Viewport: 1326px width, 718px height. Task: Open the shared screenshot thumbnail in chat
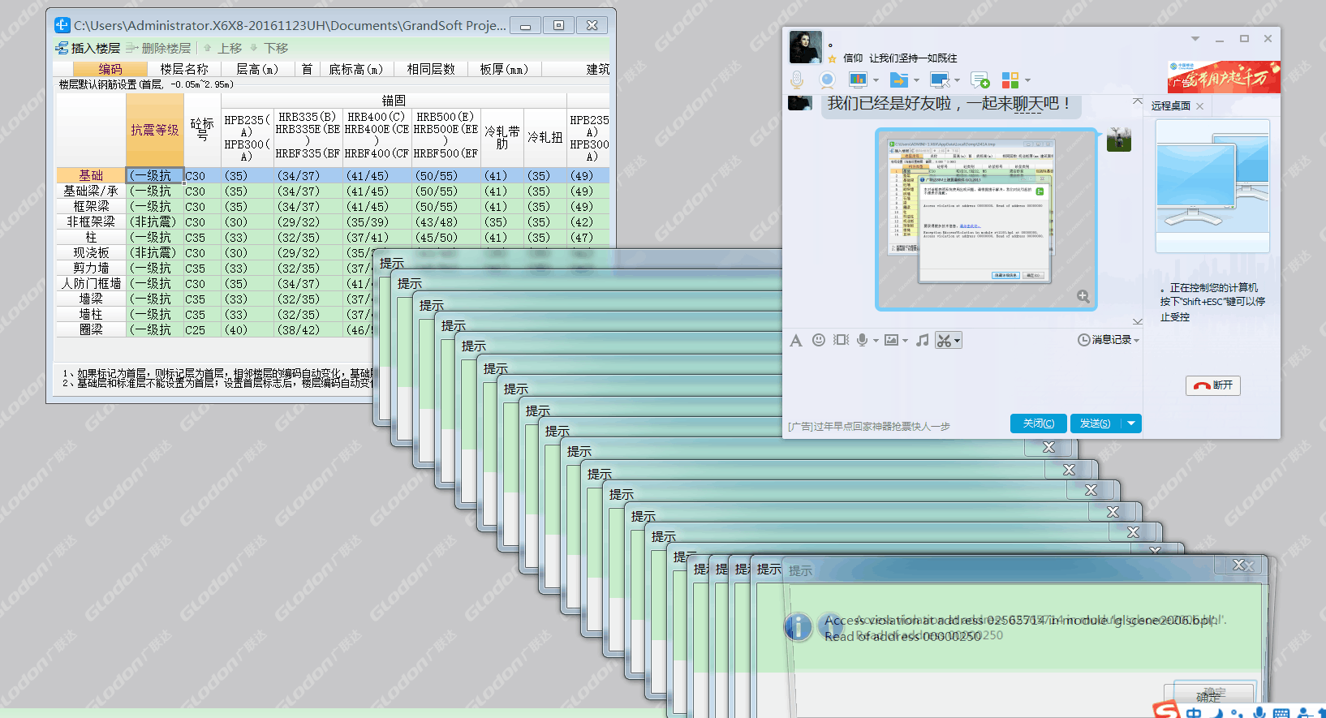point(986,219)
